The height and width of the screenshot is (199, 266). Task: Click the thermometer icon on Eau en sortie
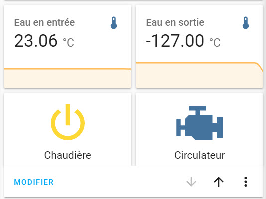(x=246, y=23)
